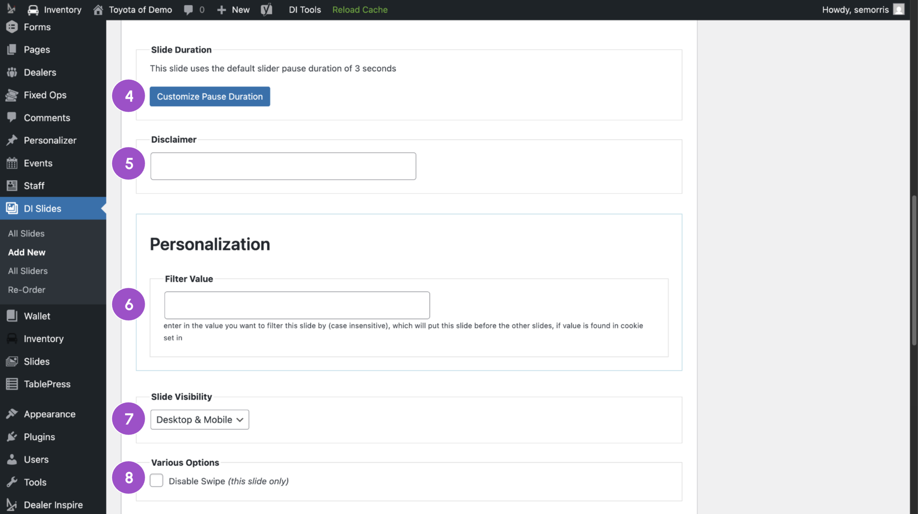This screenshot has width=918, height=514.
Task: Click the Slides sidebar icon
Action: pos(12,361)
